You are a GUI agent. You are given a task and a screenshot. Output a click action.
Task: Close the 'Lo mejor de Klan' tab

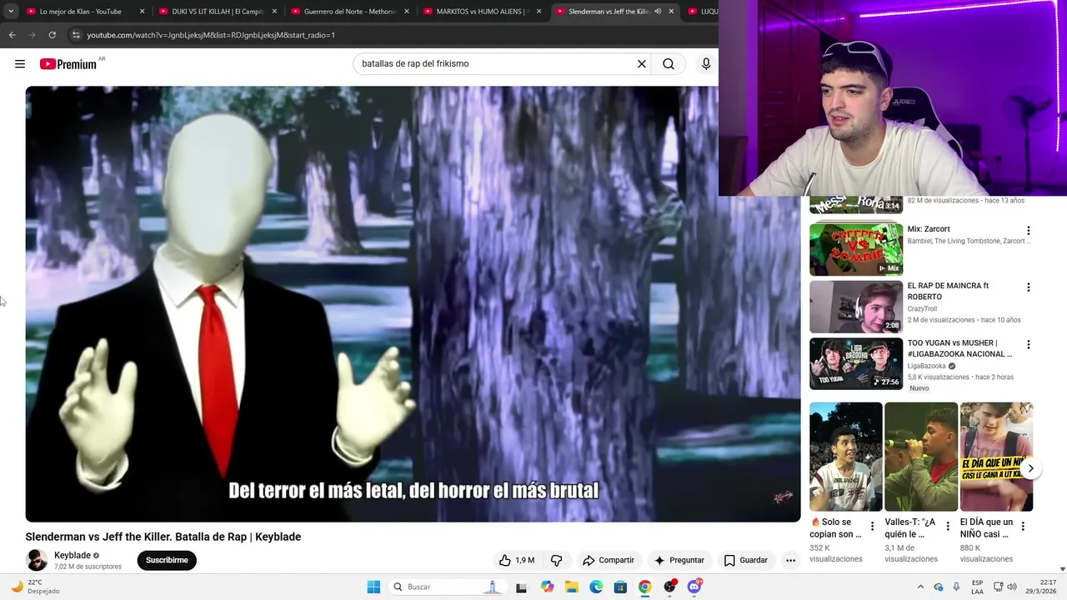click(x=142, y=12)
